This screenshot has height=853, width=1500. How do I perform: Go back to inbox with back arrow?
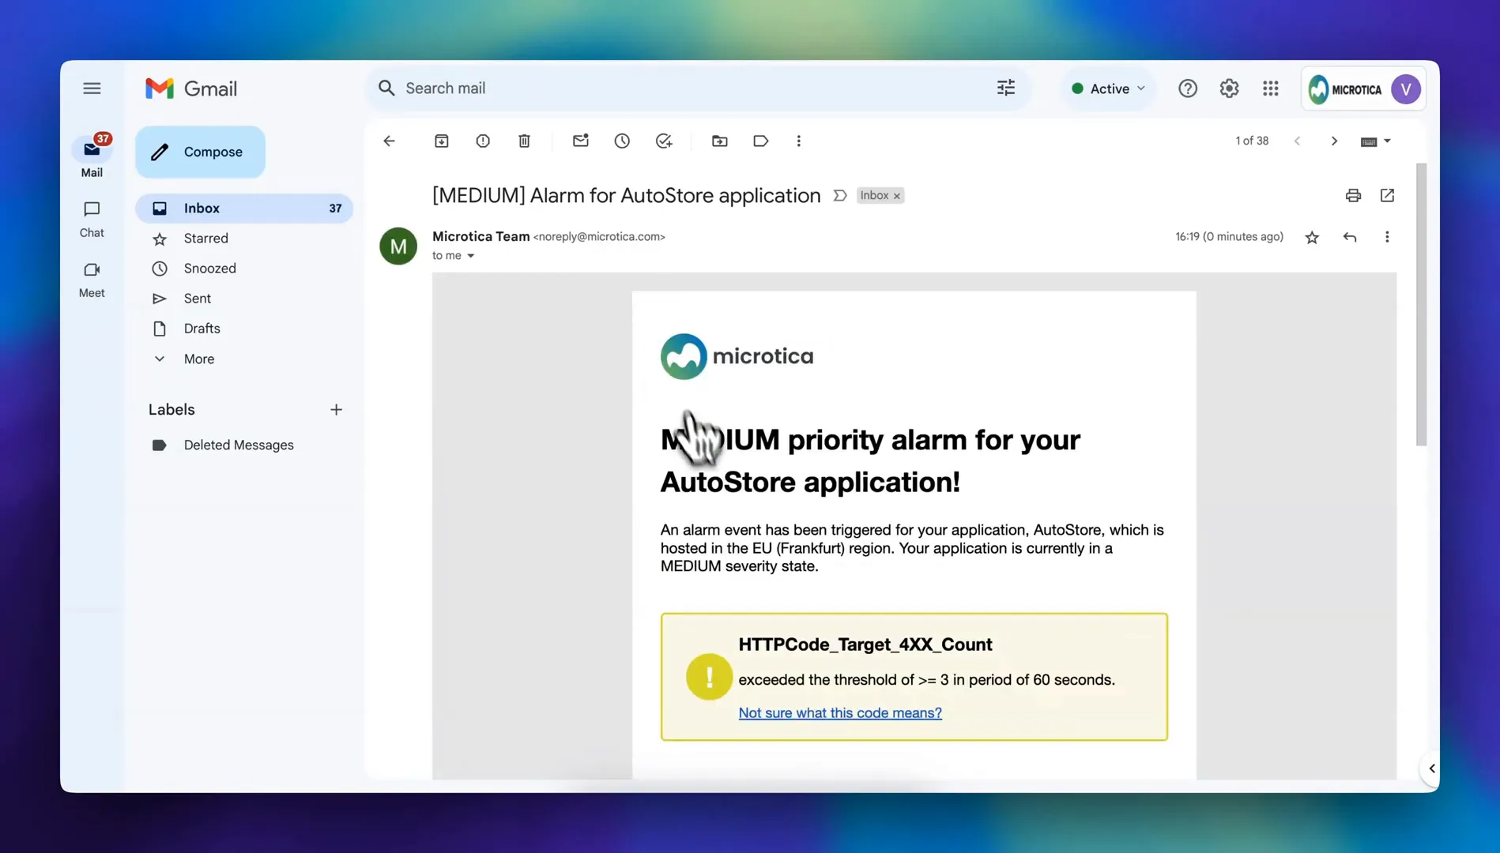click(389, 141)
